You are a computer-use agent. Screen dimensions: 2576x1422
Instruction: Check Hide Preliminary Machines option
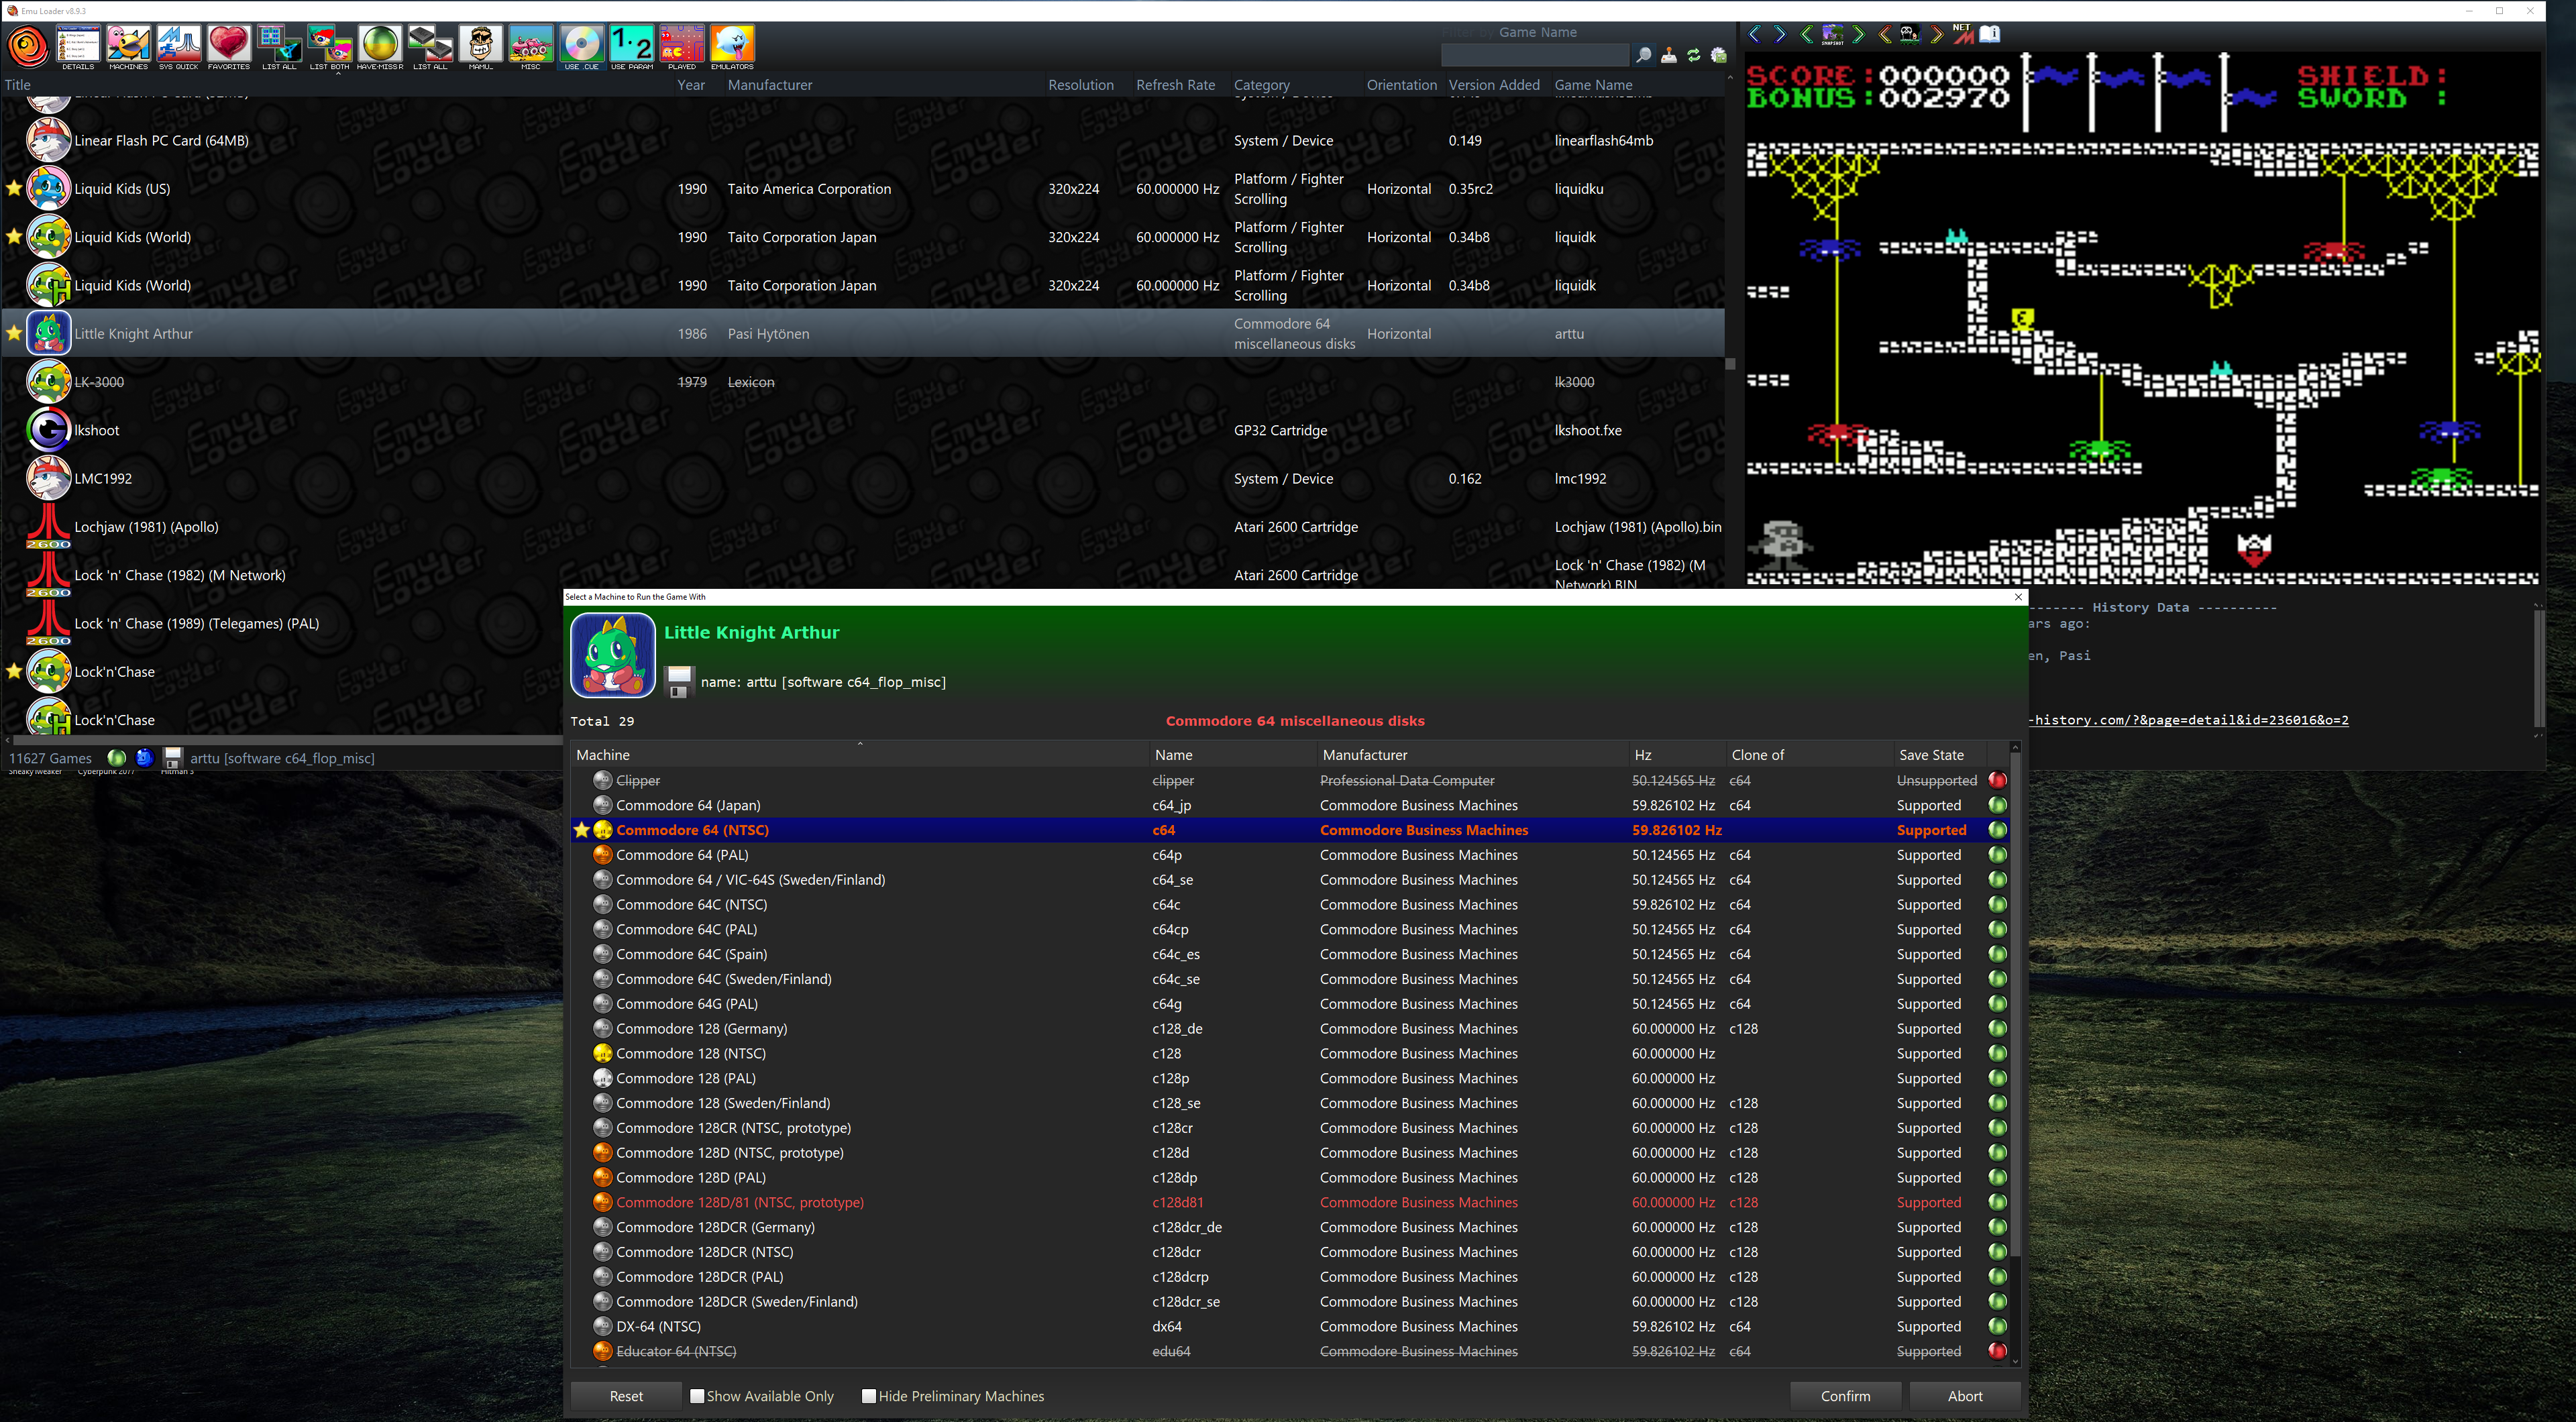click(x=869, y=1396)
